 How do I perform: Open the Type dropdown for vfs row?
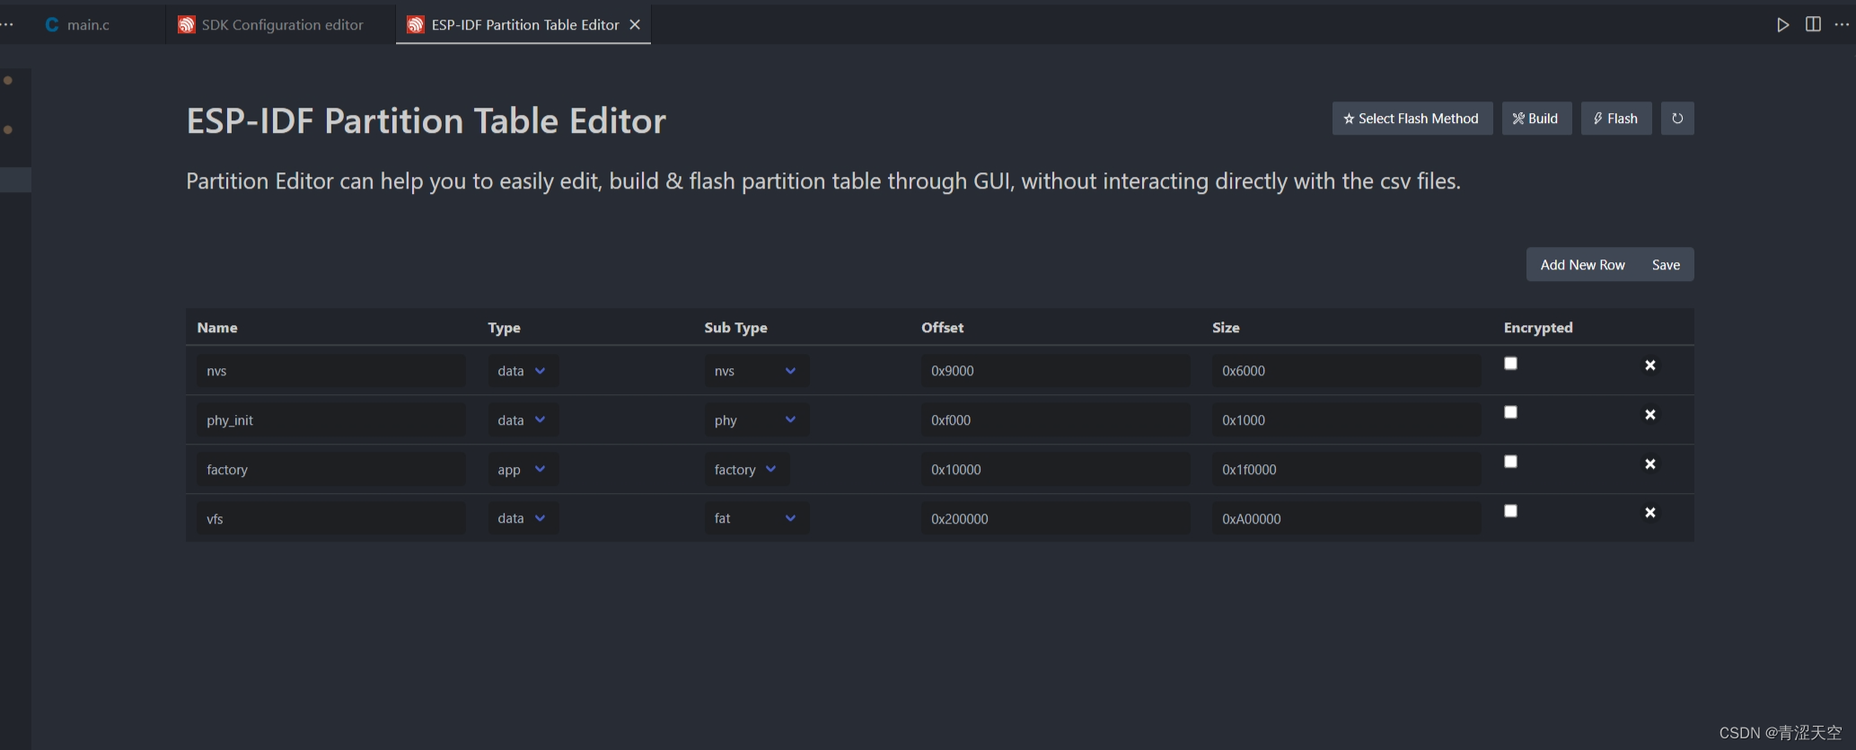(x=523, y=518)
